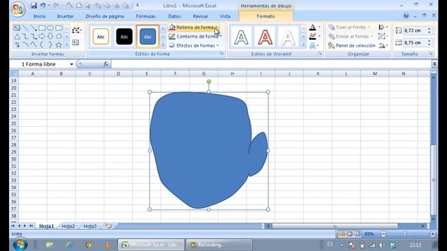Insert a new worksheet tab
The width and height of the screenshot is (447, 251).
pos(108,226)
